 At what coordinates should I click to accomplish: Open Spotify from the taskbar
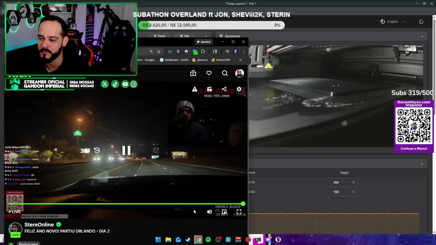pos(208,240)
